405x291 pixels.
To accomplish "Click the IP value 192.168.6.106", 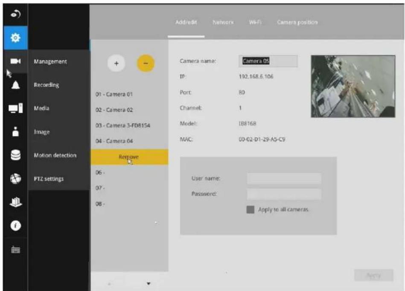I will (x=256, y=77).
